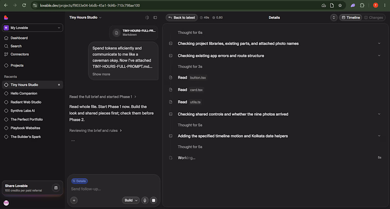The width and height of the screenshot is (390, 209).
Task: Click the terminal icon beside Adding timeline motion
Action: (171, 136)
